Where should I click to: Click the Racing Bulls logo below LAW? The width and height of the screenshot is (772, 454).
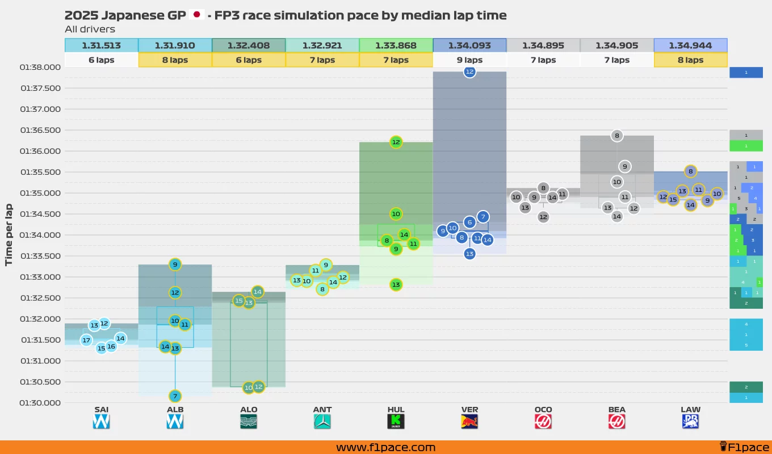690,420
